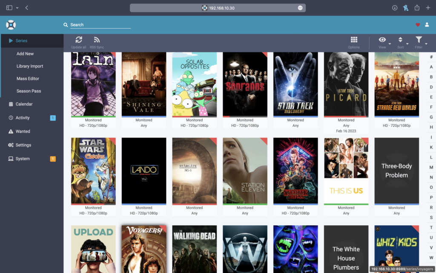Open The Walking Dead poster
The image size is (436, 273).
[x=194, y=249]
